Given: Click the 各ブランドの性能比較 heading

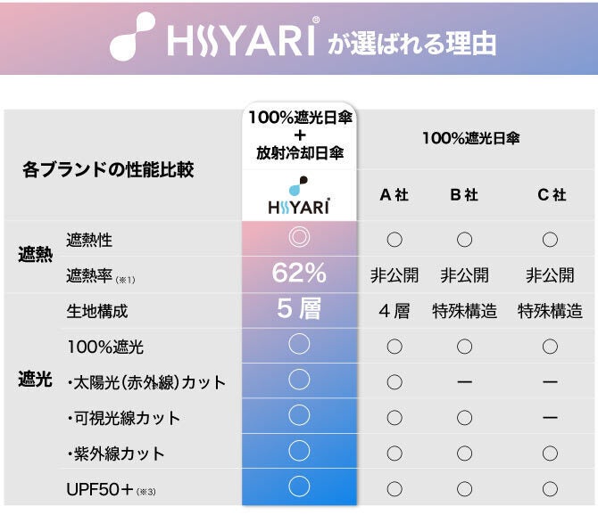Looking at the screenshot, I should (108, 169).
